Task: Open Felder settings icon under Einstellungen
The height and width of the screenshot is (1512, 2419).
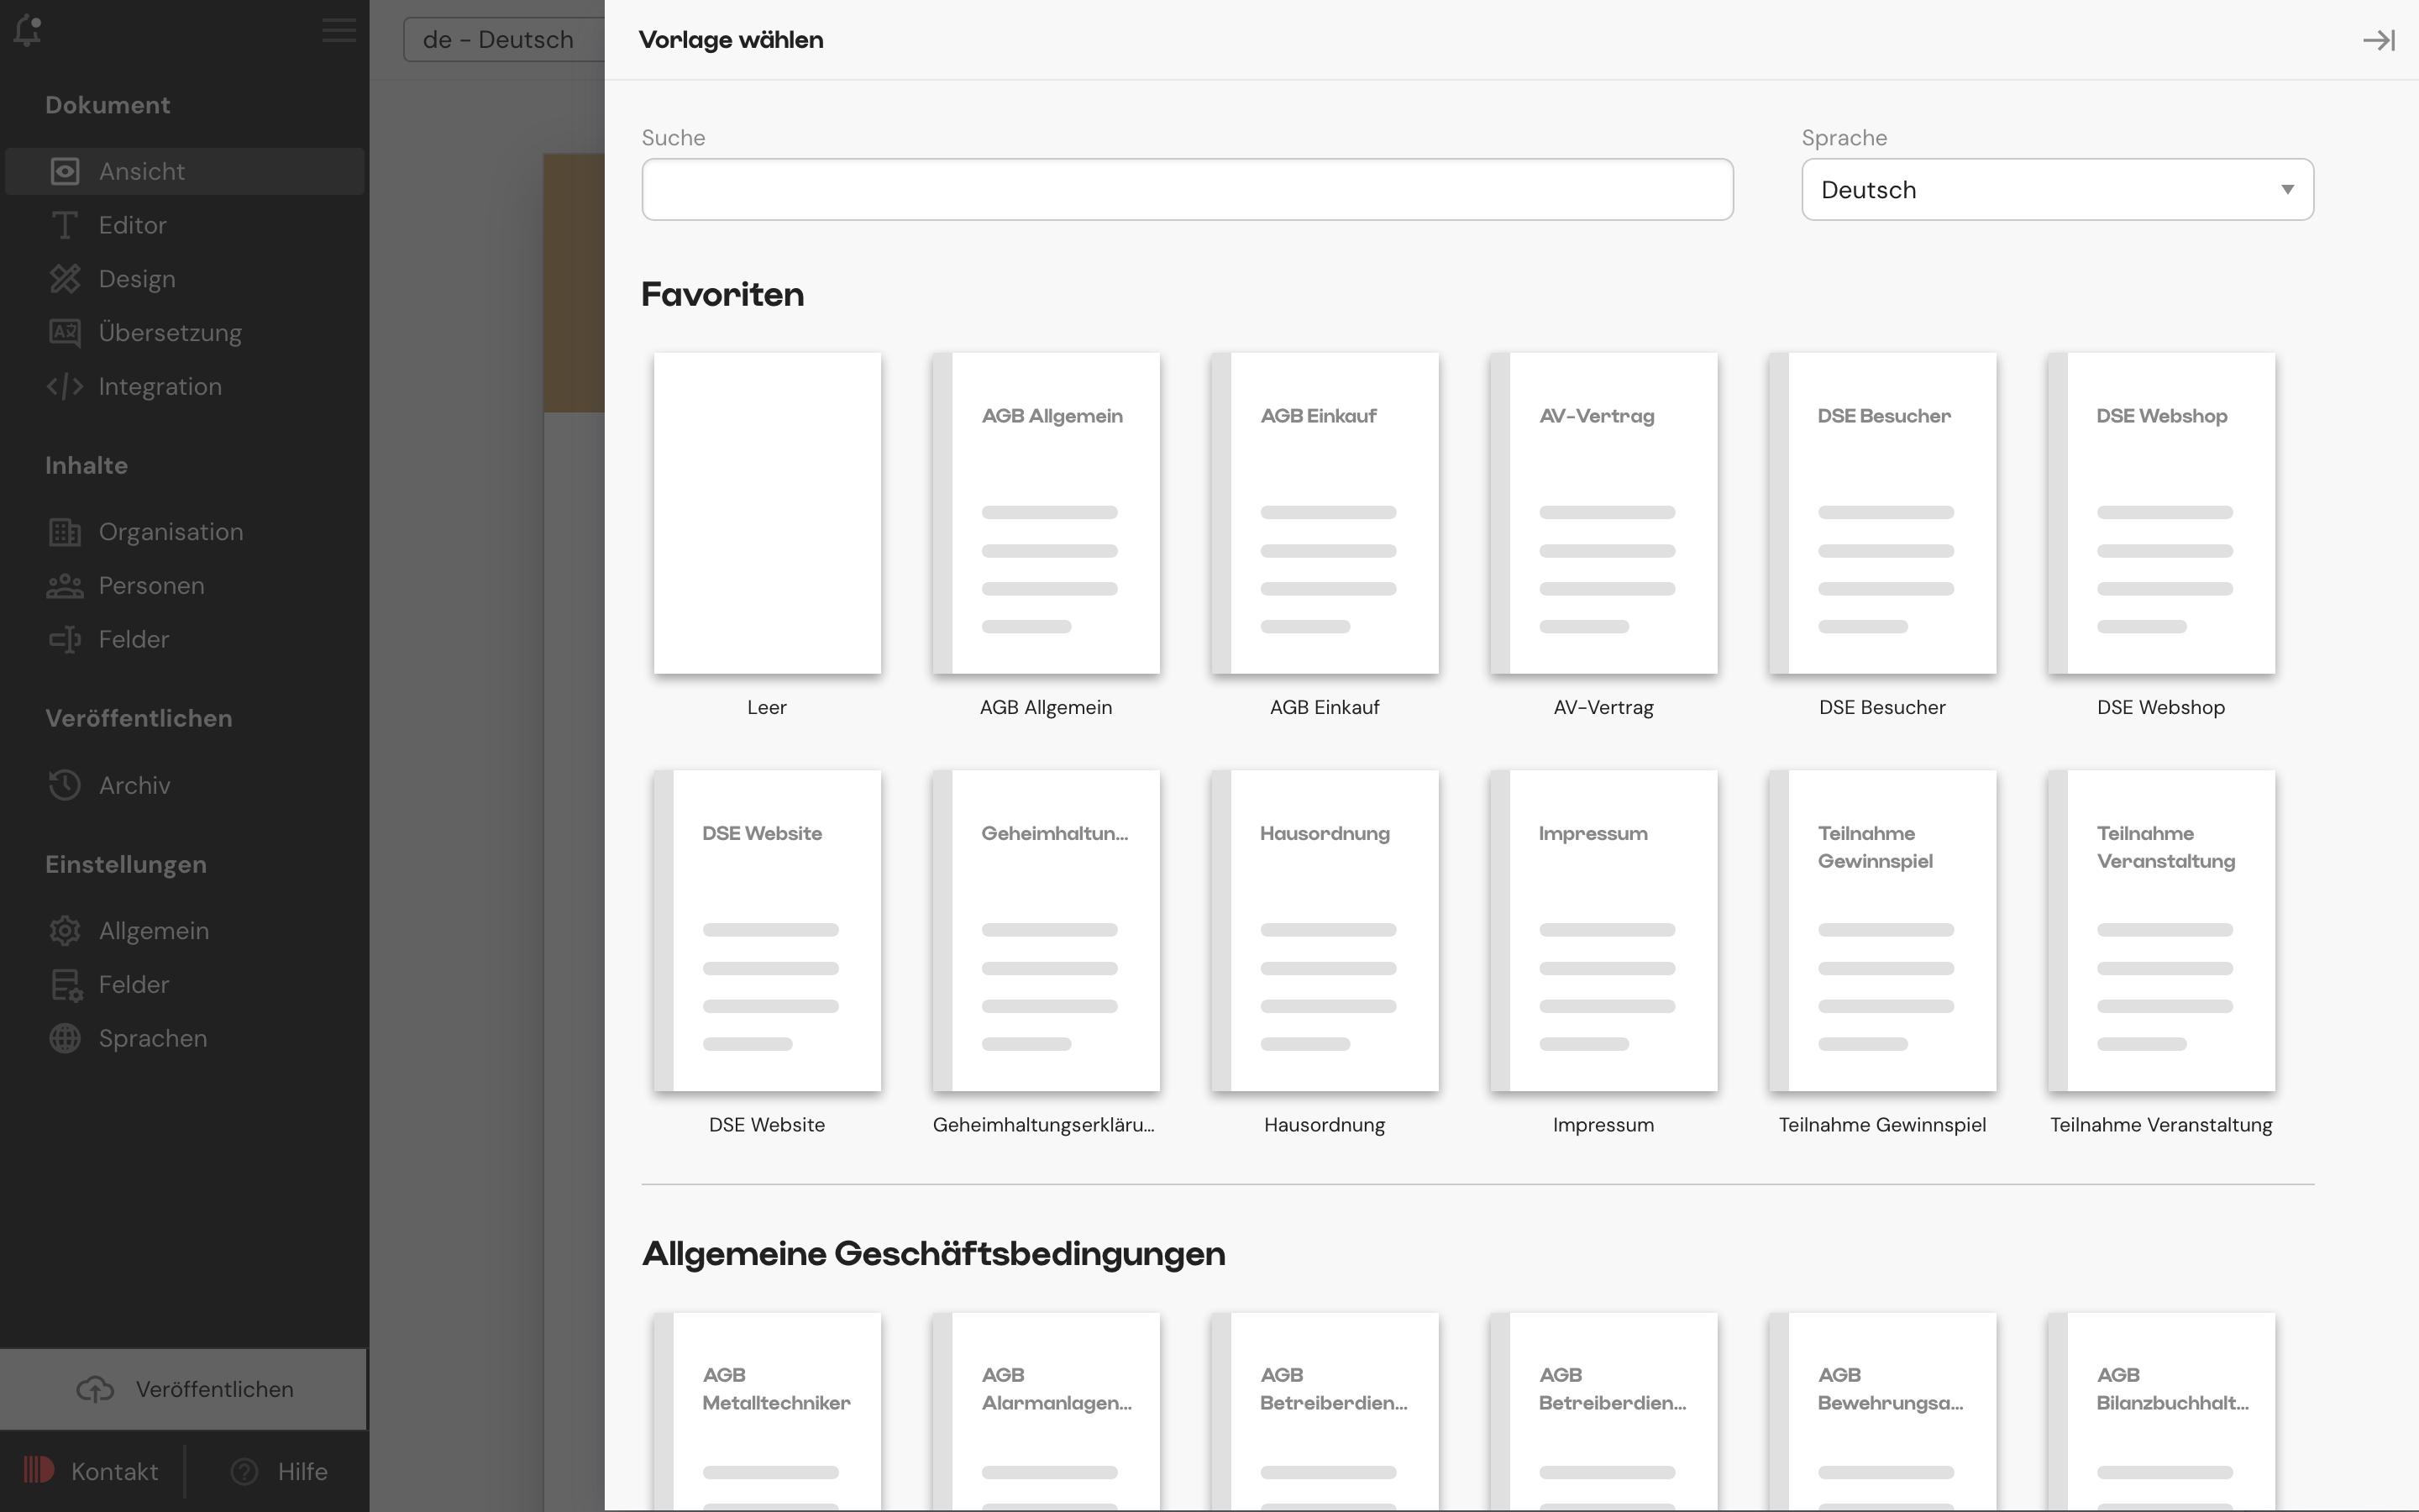Action: (x=65, y=984)
